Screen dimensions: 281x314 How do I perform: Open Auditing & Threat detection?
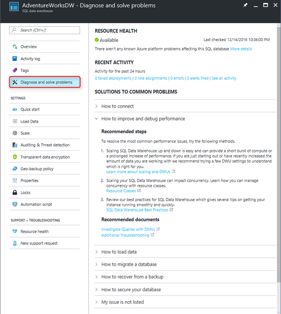[44, 145]
